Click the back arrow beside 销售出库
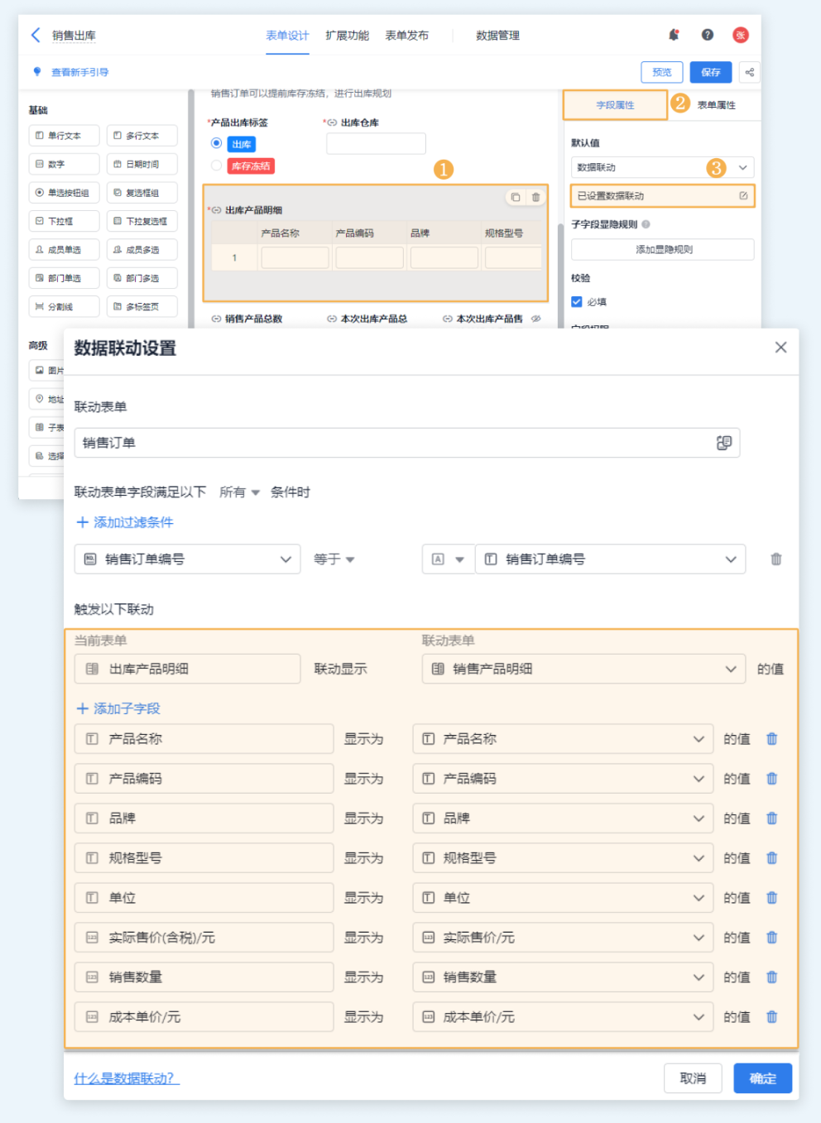 (x=36, y=35)
